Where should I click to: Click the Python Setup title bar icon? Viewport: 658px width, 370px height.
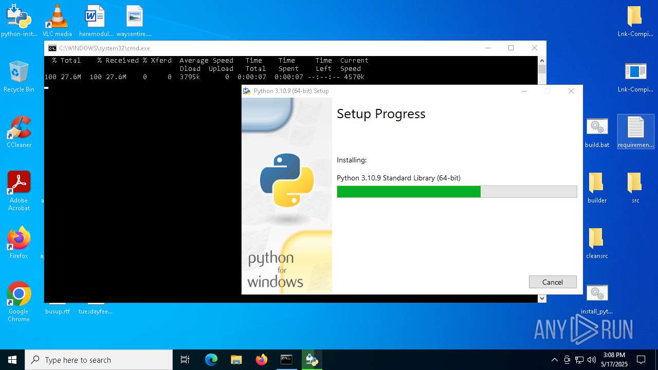[x=247, y=91]
